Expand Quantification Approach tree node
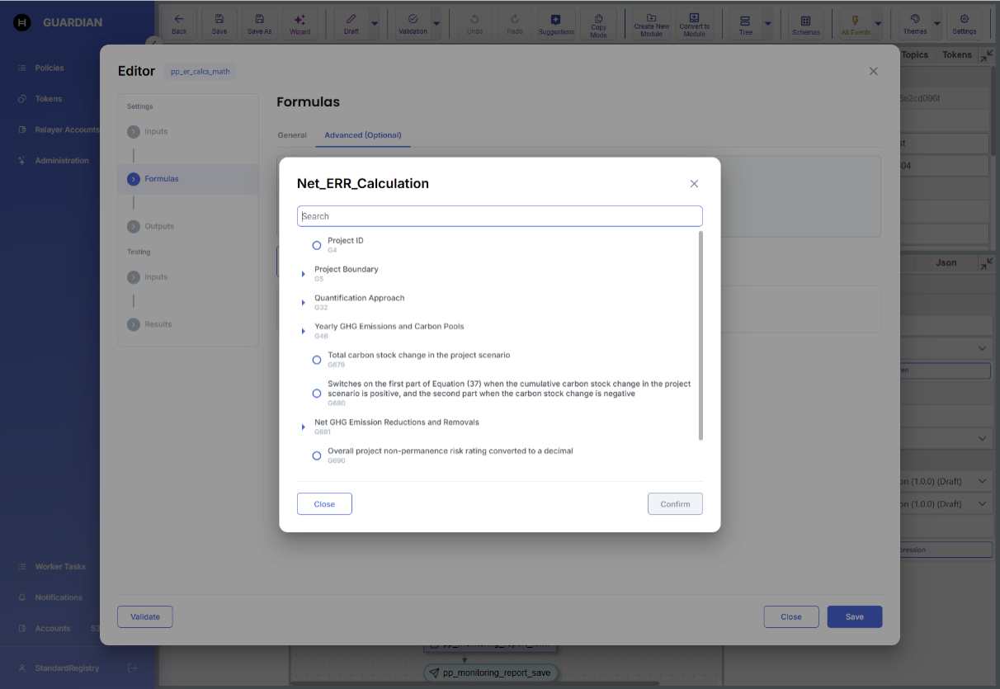 pyautogui.click(x=304, y=303)
